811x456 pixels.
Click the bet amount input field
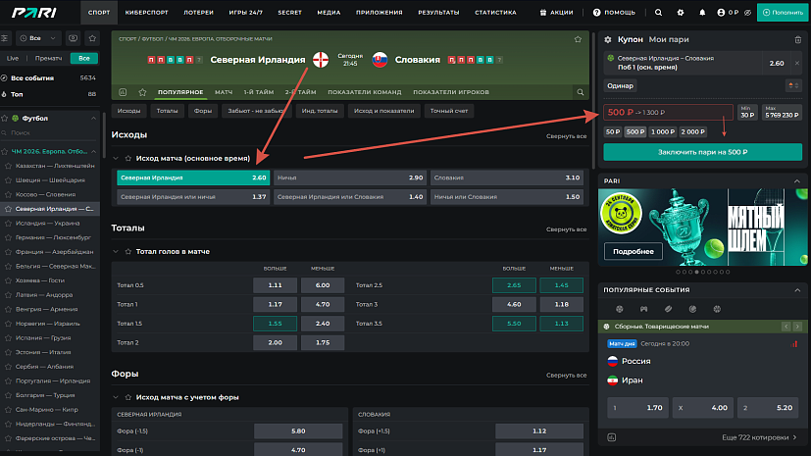pyautogui.click(x=667, y=112)
